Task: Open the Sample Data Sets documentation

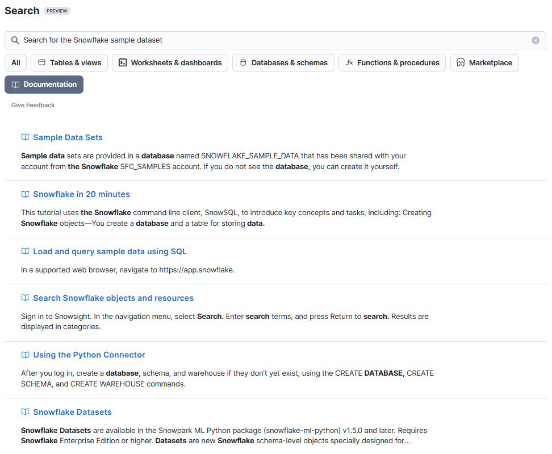Action: [x=68, y=137]
